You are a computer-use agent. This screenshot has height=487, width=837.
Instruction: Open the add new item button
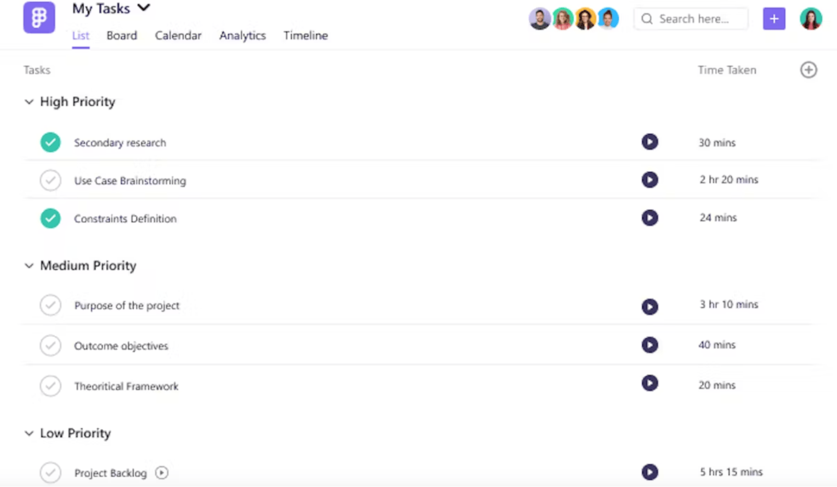[774, 18]
